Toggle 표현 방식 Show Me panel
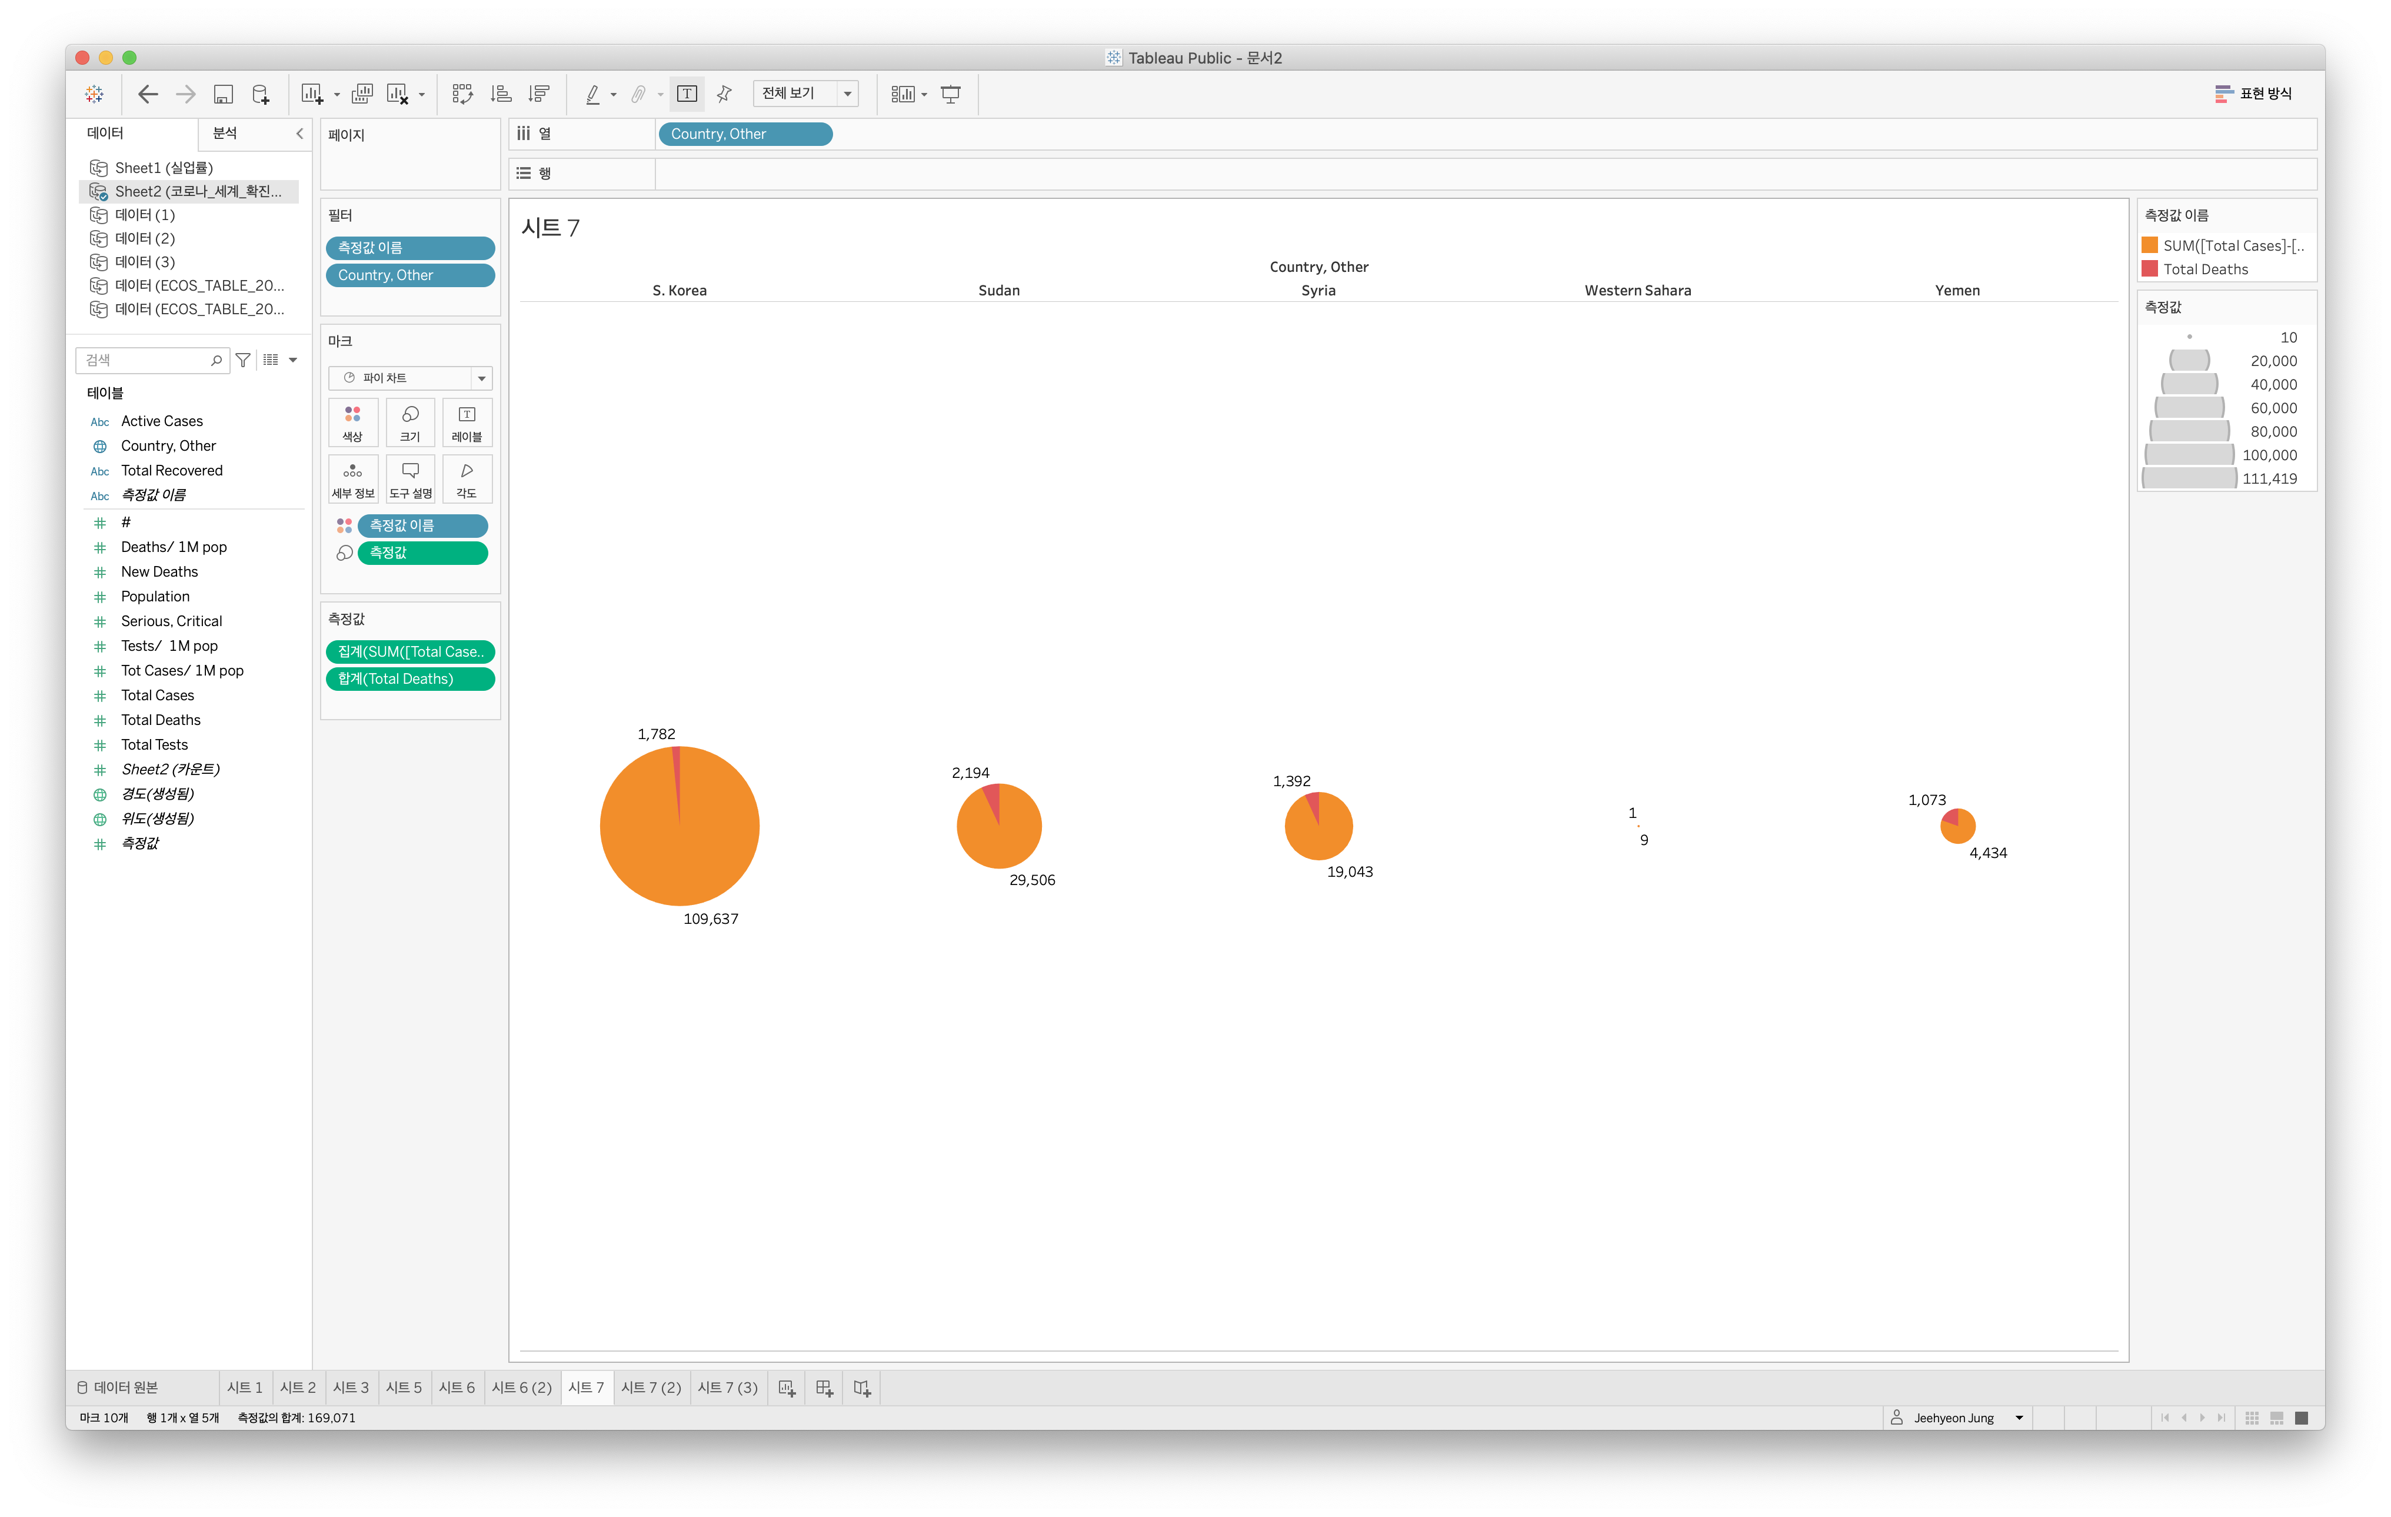The height and width of the screenshot is (1517, 2391). coord(2253,94)
